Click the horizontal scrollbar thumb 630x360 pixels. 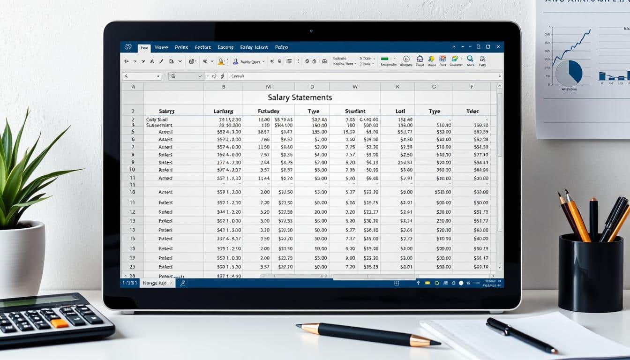coord(375,277)
